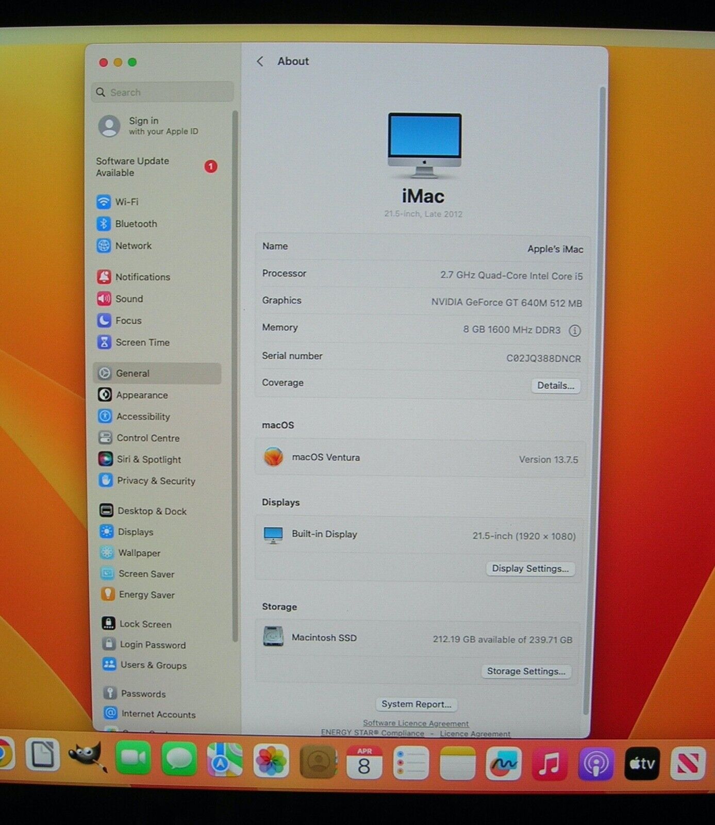Viewport: 715px width, 825px height.
Task: Open Calendar from the Dock
Action: click(x=364, y=762)
